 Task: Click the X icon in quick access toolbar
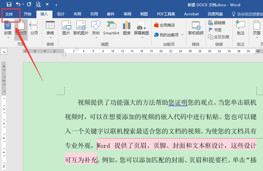pos(47,4)
